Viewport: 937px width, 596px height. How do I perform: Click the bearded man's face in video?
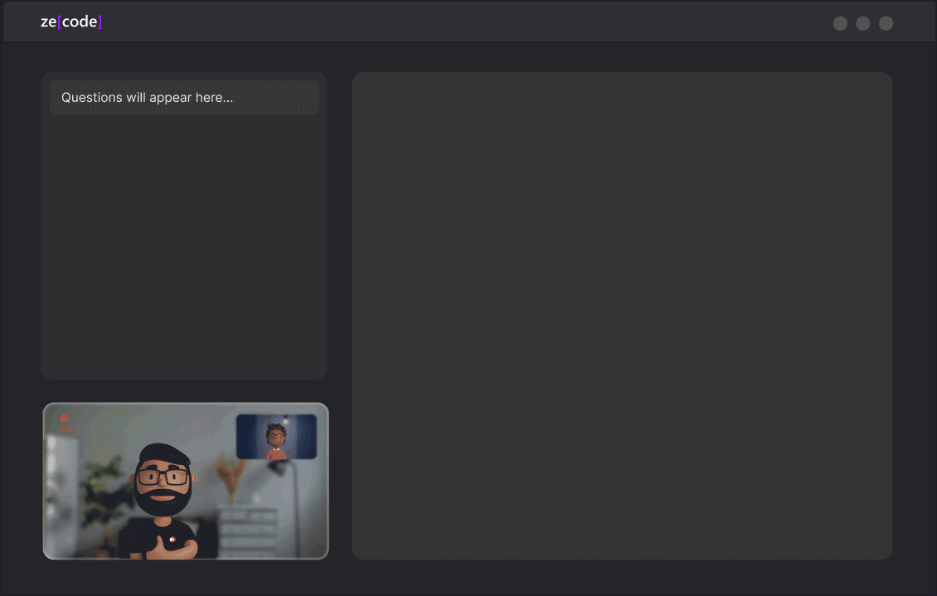(x=162, y=482)
